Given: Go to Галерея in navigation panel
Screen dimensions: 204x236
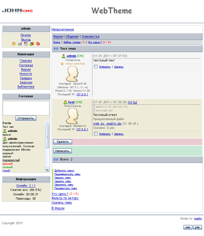Looking at the screenshot, I should click(x=26, y=78).
